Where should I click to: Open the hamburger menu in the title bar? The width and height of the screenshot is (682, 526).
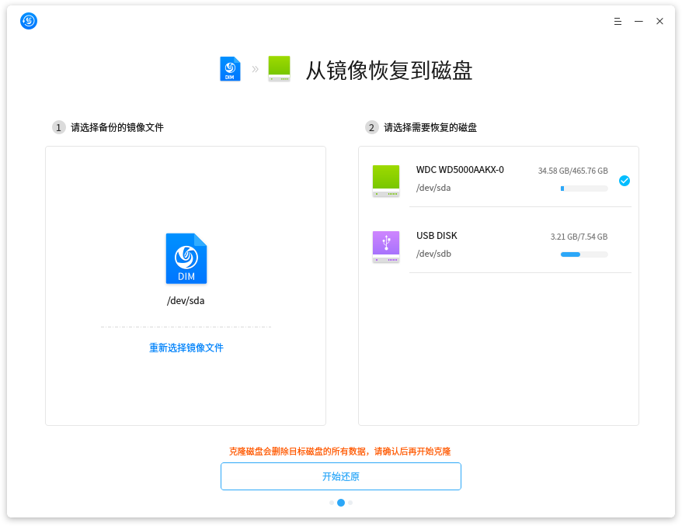click(618, 21)
